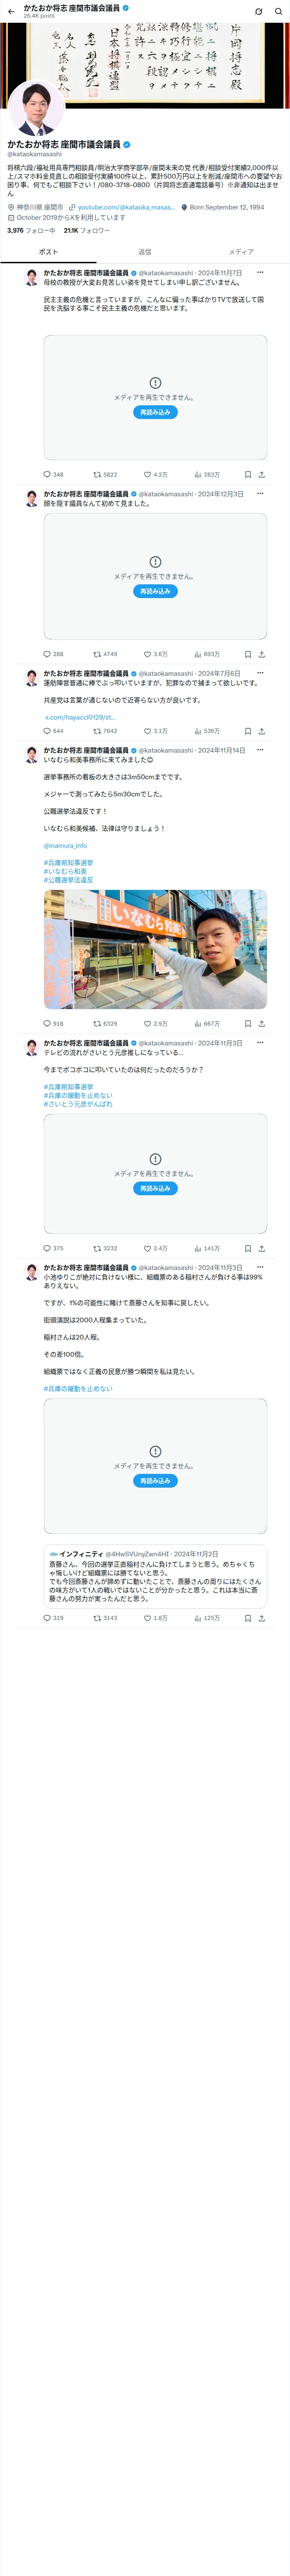This screenshot has height=2576, width=290.
Task: Switch to the メディア tab
Action: click(x=241, y=252)
